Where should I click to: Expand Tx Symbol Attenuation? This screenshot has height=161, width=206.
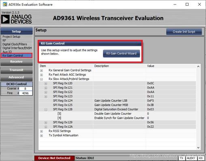[41, 135]
